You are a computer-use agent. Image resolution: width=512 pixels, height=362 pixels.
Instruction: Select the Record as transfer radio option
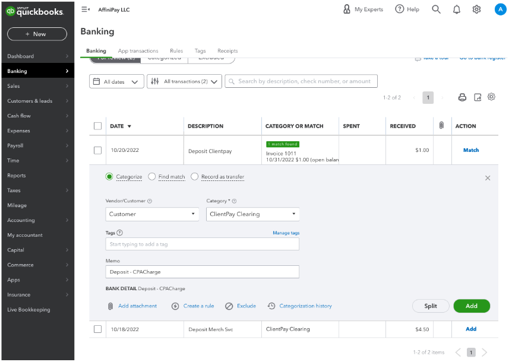(x=195, y=176)
